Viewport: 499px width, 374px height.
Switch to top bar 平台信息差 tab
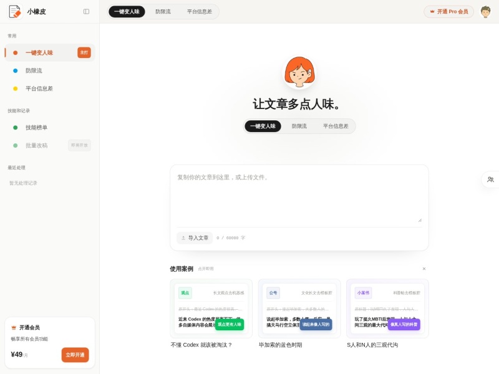(x=200, y=11)
